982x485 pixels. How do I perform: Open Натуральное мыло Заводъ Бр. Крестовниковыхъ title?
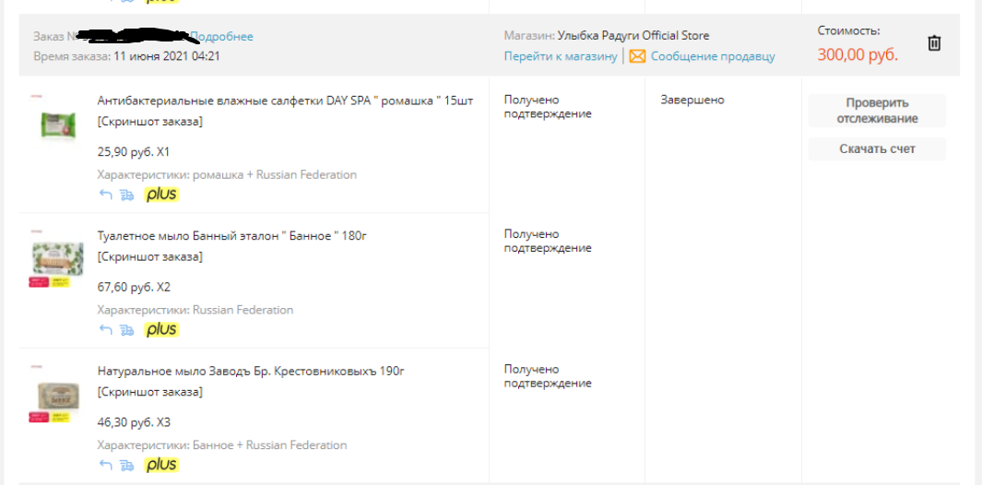point(251,371)
